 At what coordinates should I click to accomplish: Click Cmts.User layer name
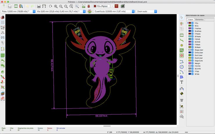[199, 52]
